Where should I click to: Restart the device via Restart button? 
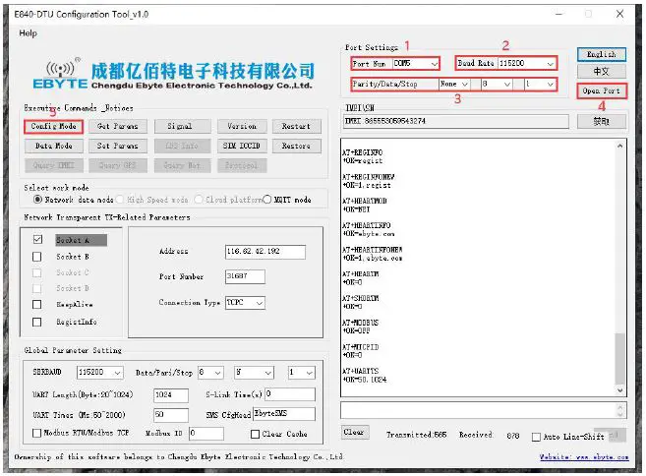[x=296, y=126]
